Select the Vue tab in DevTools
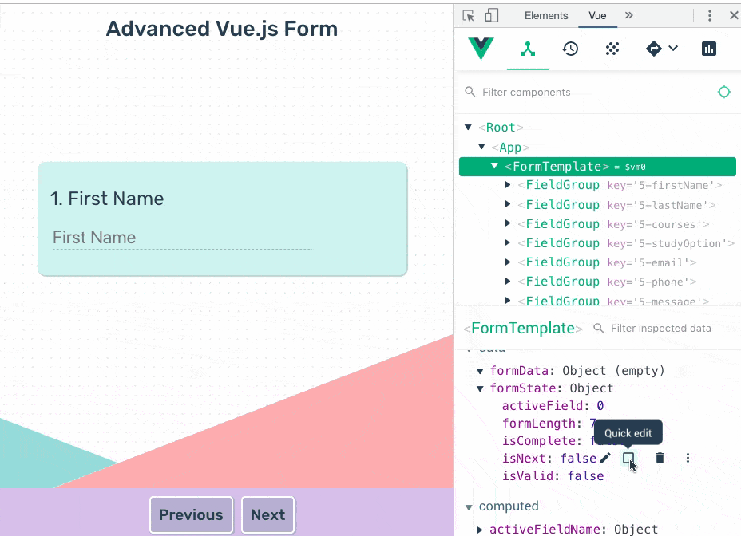The height and width of the screenshot is (536, 741). click(597, 16)
